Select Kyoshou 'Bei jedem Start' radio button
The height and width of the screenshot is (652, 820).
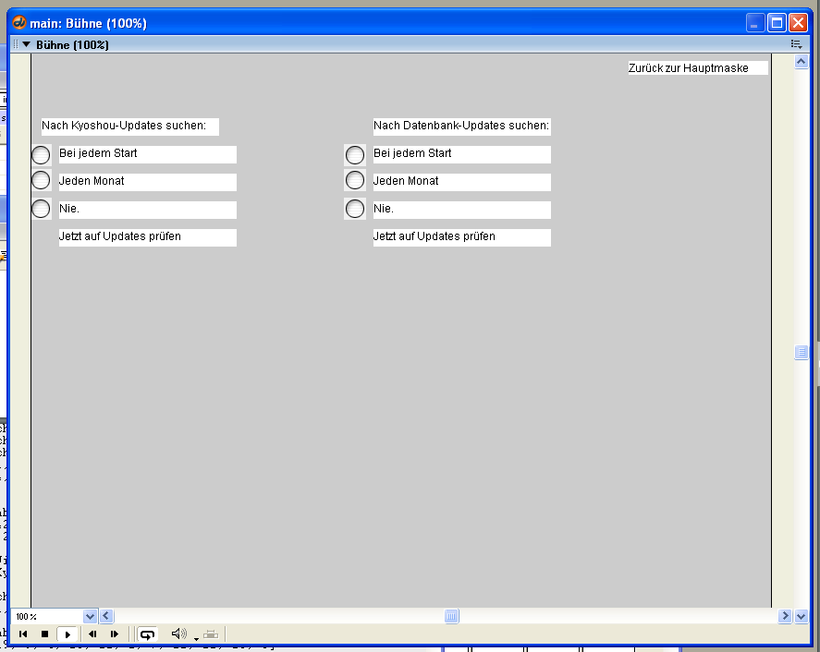(41, 154)
